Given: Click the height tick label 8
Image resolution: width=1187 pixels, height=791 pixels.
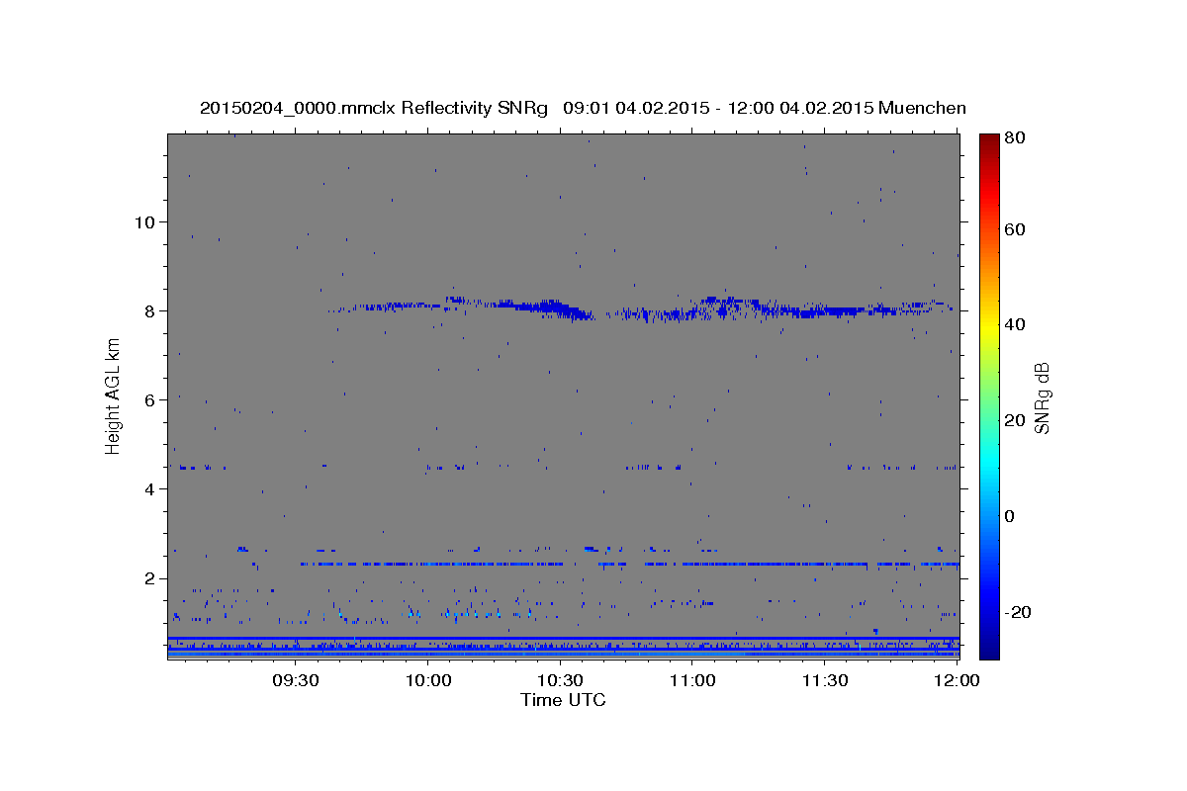Looking at the screenshot, I should (x=150, y=310).
